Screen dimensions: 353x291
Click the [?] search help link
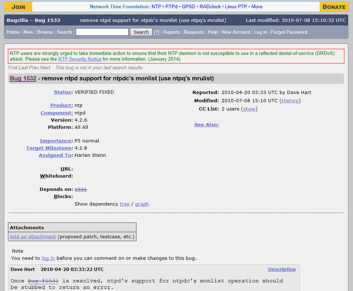pyautogui.click(x=156, y=32)
